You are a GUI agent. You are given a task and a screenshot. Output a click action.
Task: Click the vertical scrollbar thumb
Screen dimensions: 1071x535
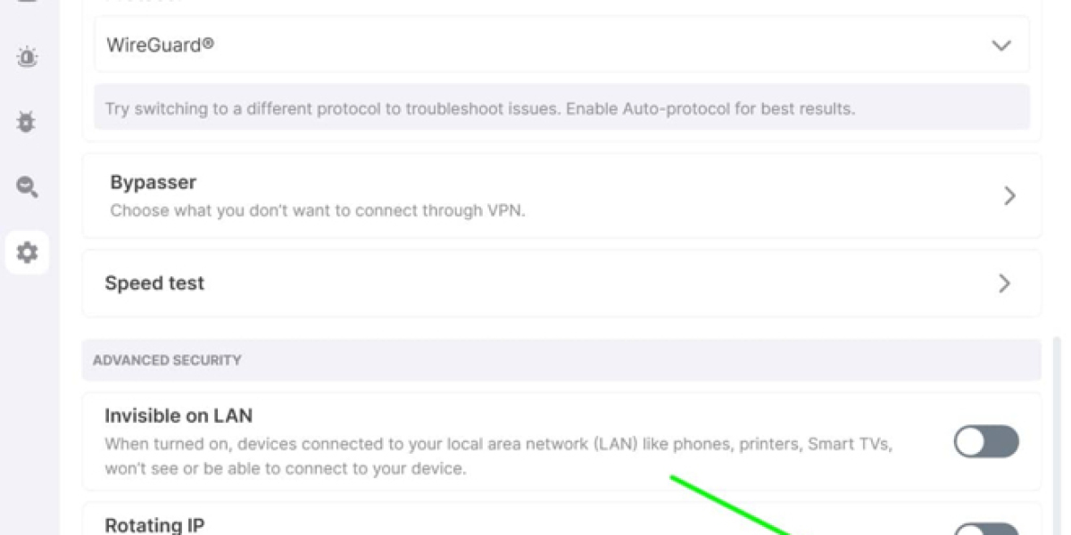pyautogui.click(x=1059, y=428)
